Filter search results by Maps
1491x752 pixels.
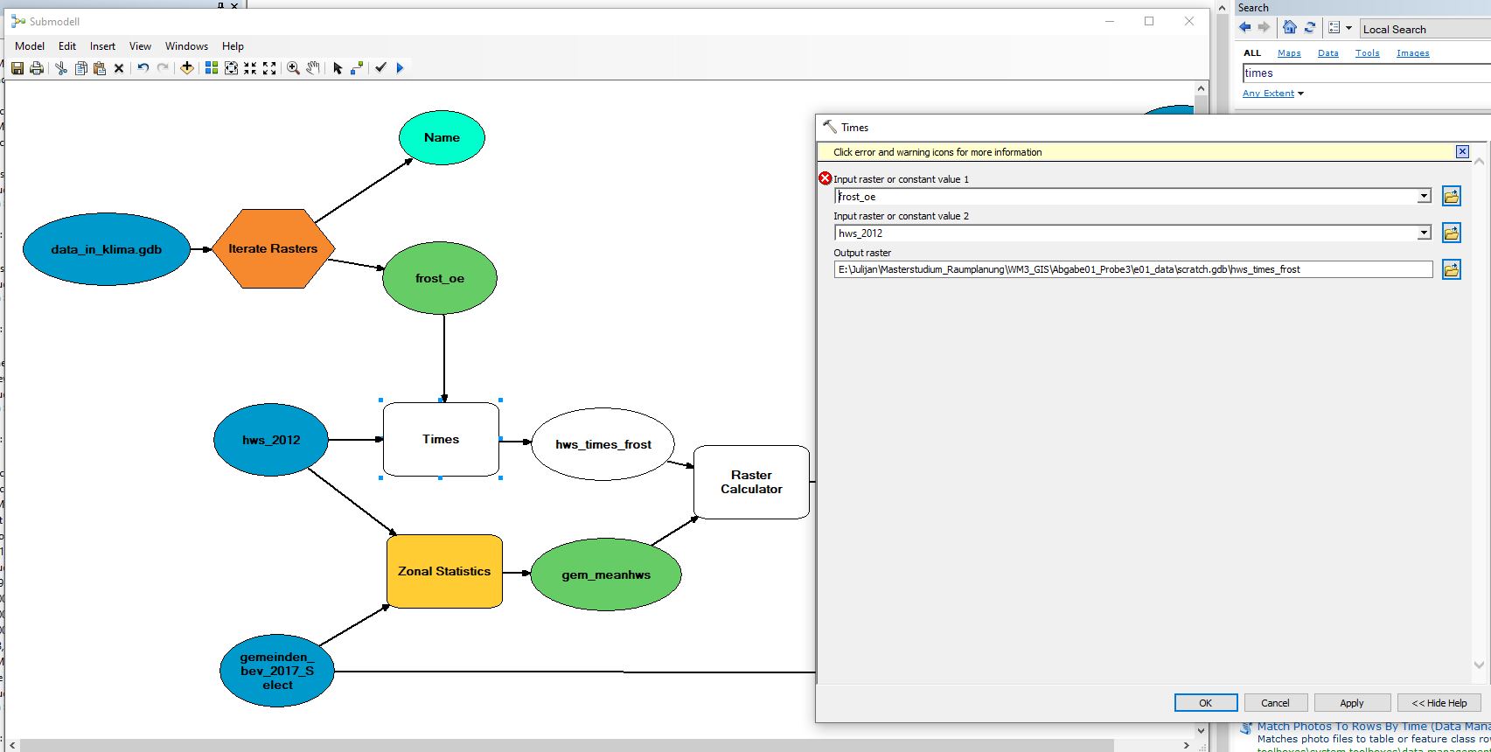point(1289,53)
